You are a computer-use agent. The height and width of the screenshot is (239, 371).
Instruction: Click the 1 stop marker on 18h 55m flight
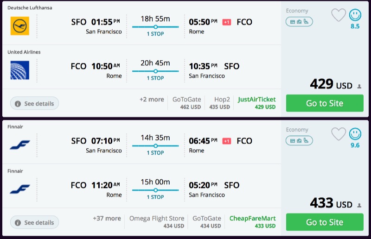coord(155,27)
